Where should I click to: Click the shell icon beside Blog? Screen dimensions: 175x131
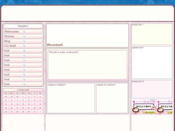[x=24, y=41]
